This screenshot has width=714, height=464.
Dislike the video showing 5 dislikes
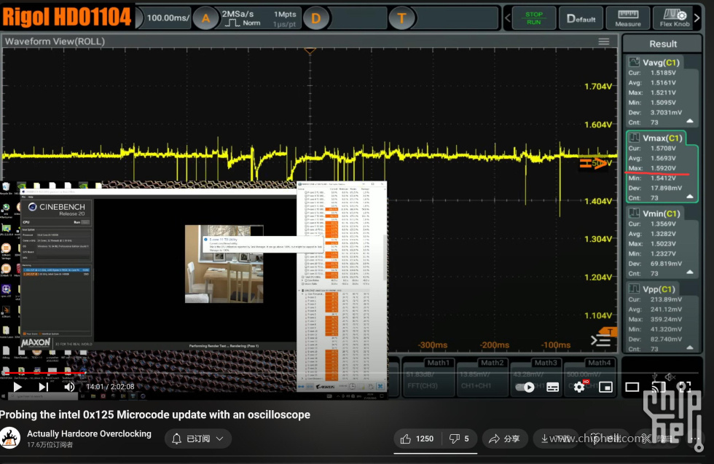point(458,439)
